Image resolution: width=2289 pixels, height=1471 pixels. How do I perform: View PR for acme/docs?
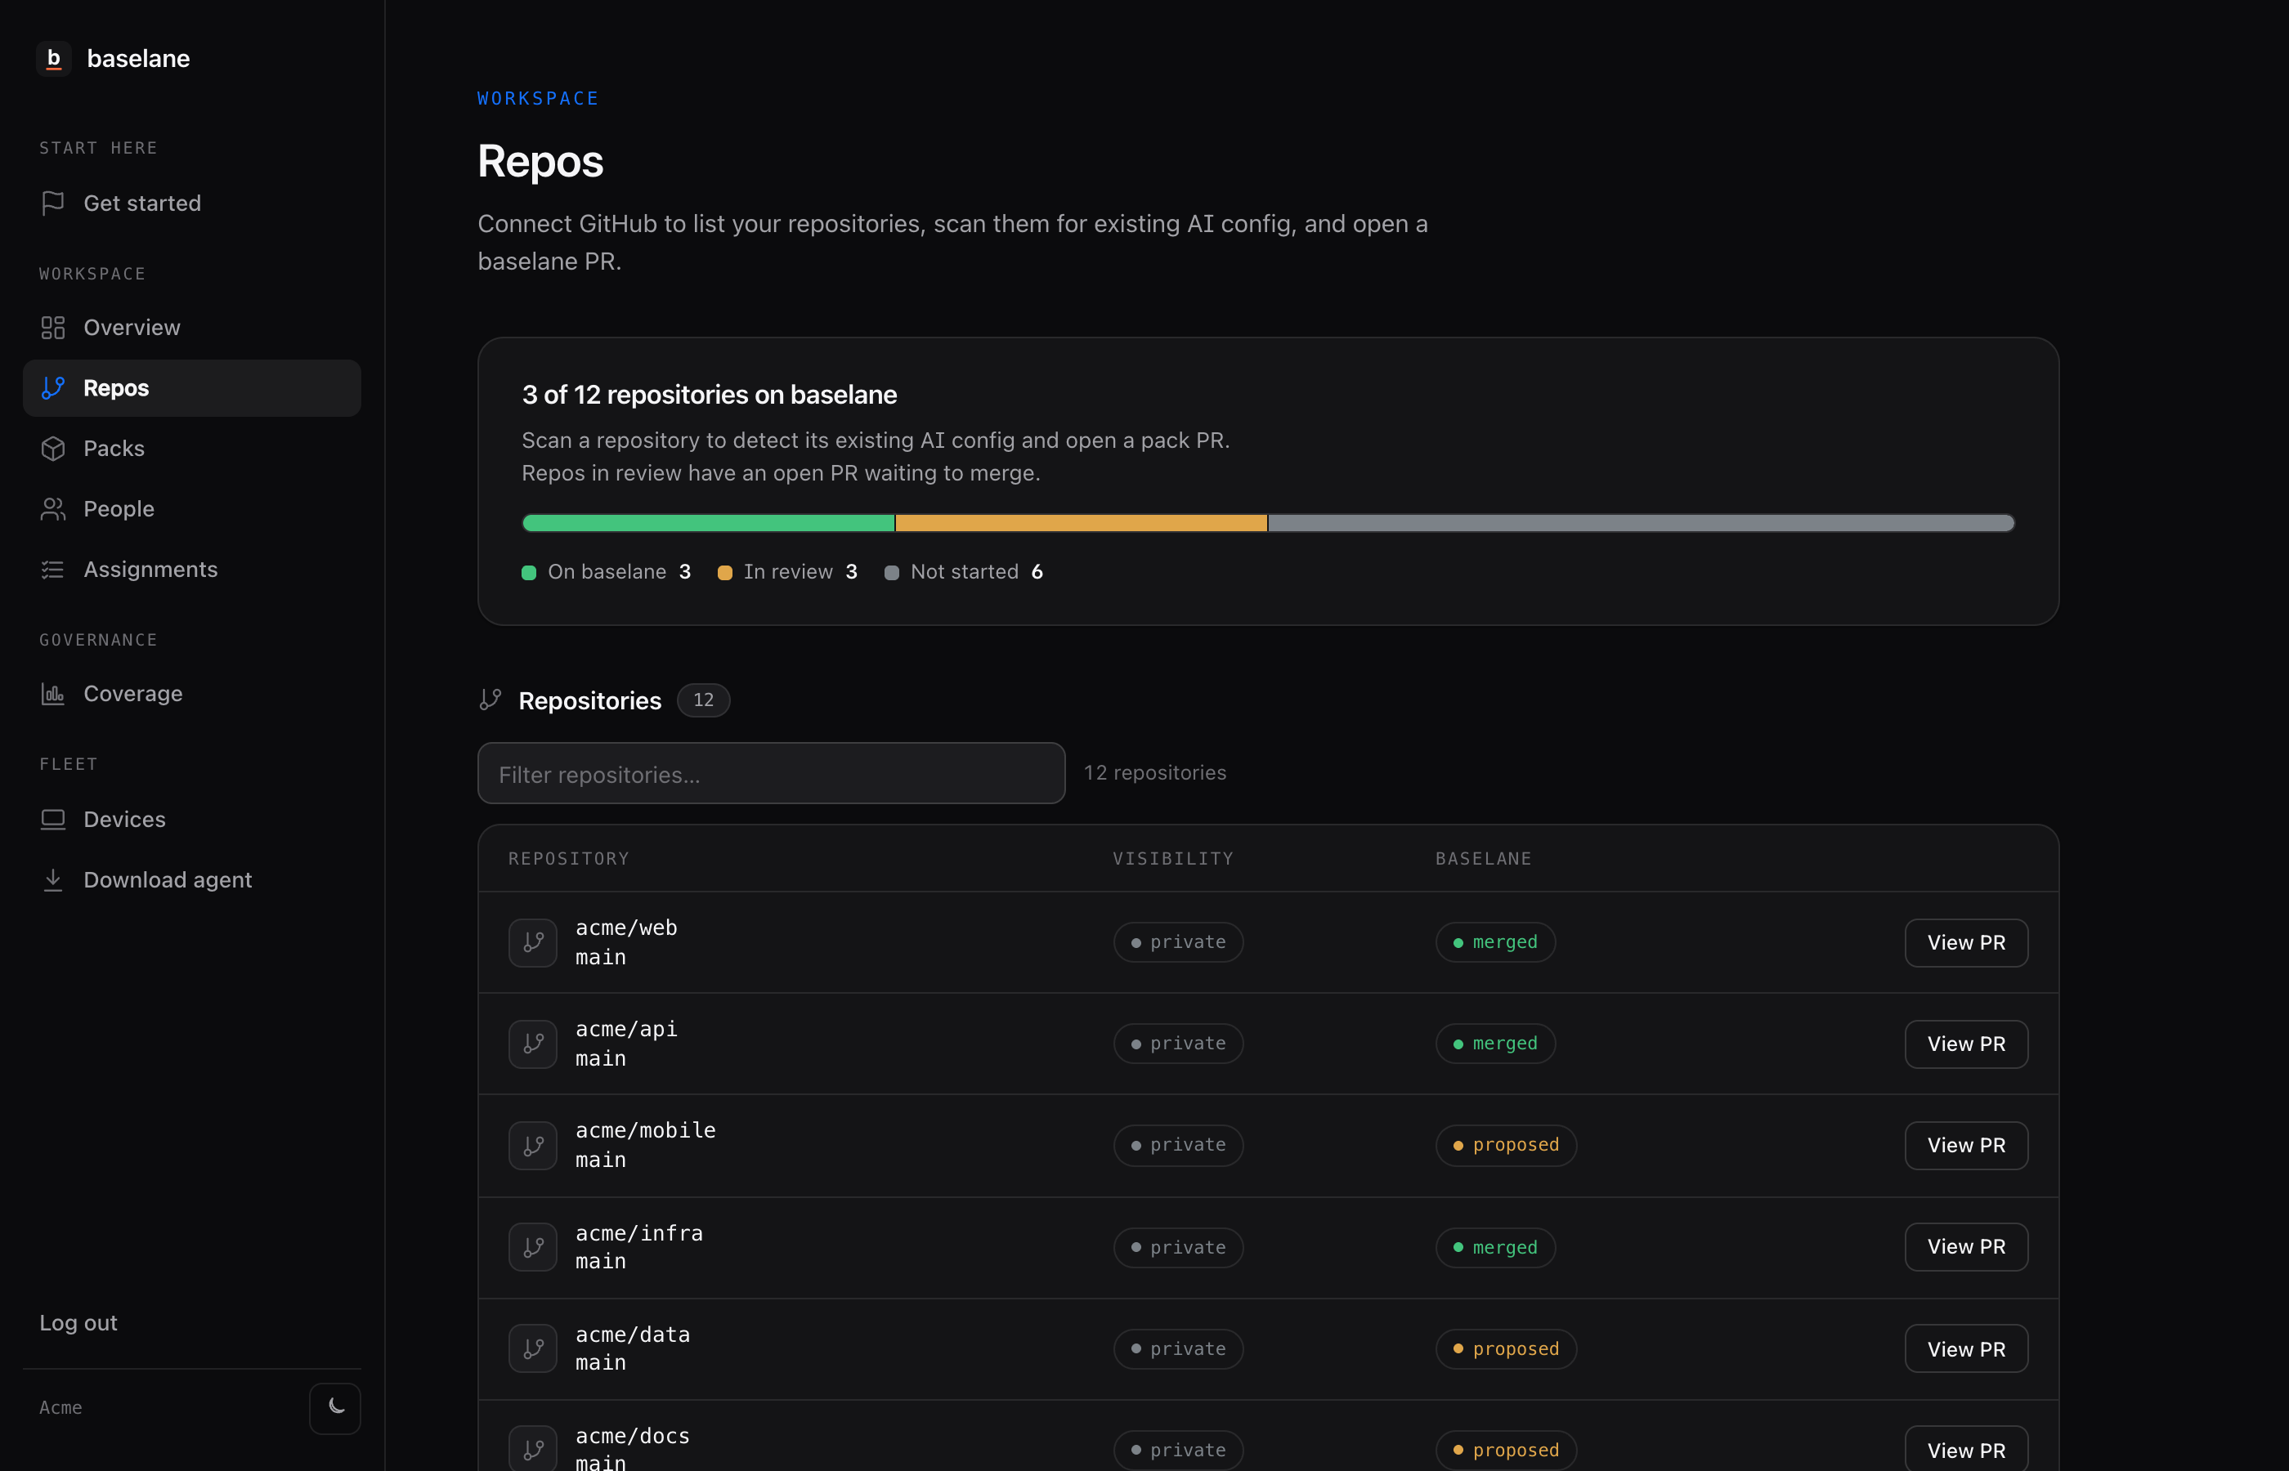click(x=1966, y=1450)
